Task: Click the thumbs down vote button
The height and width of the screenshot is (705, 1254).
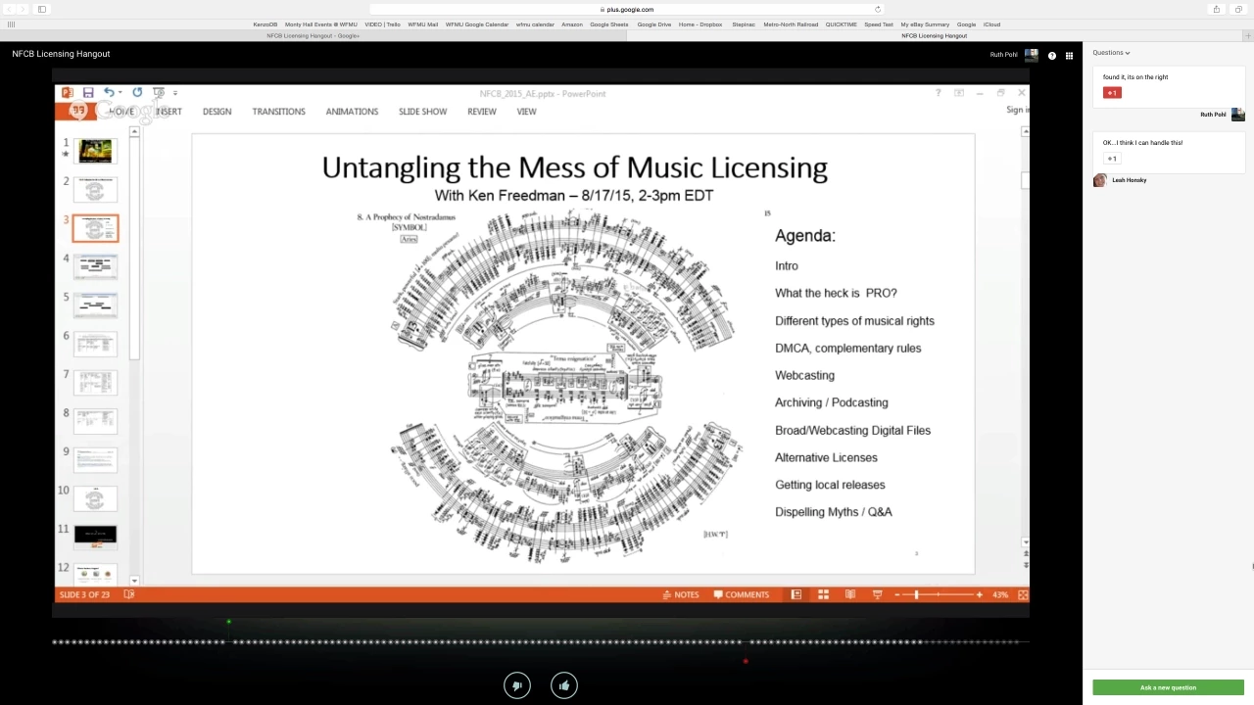Action: 517,685
